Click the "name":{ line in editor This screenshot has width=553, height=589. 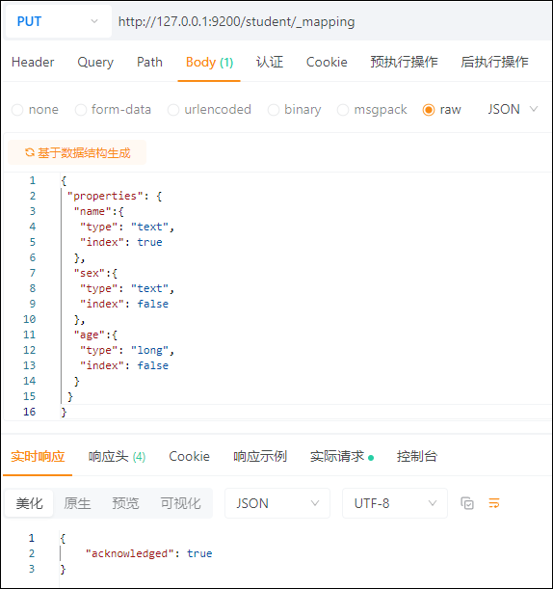tap(98, 211)
